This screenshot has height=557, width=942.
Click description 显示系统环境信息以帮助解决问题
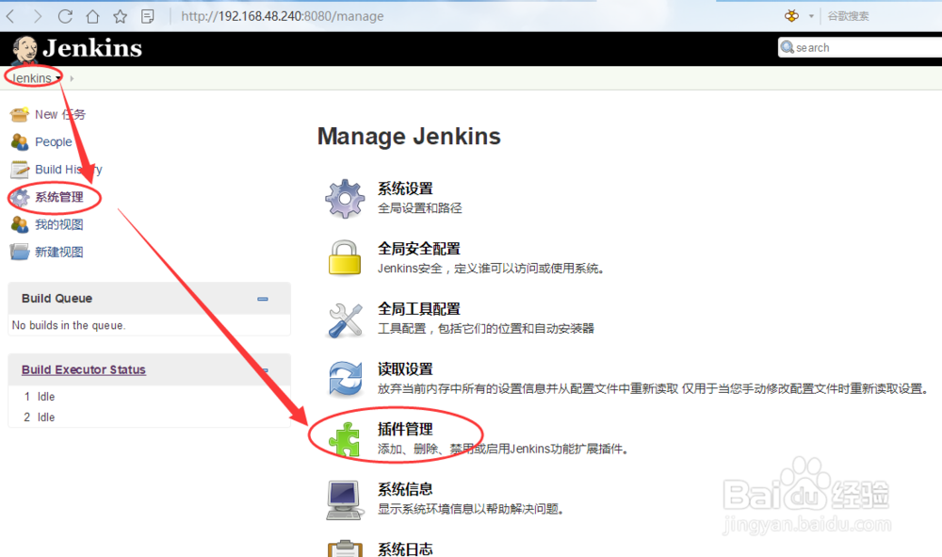pyautogui.click(x=470, y=509)
